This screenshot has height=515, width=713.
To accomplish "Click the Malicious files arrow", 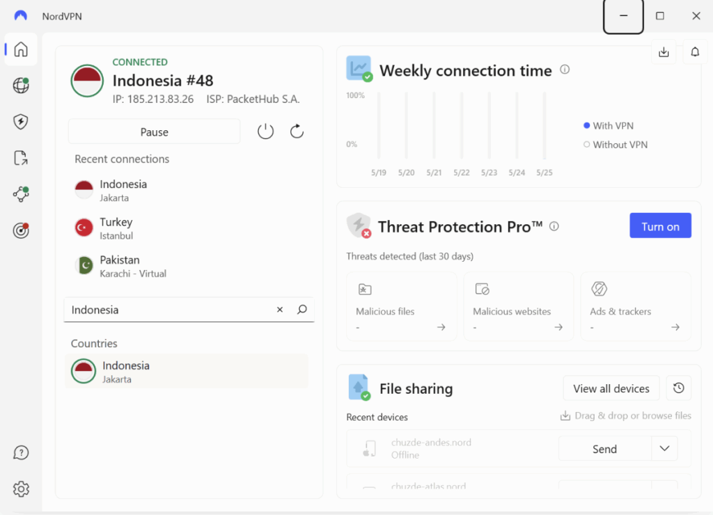I will click(x=441, y=327).
